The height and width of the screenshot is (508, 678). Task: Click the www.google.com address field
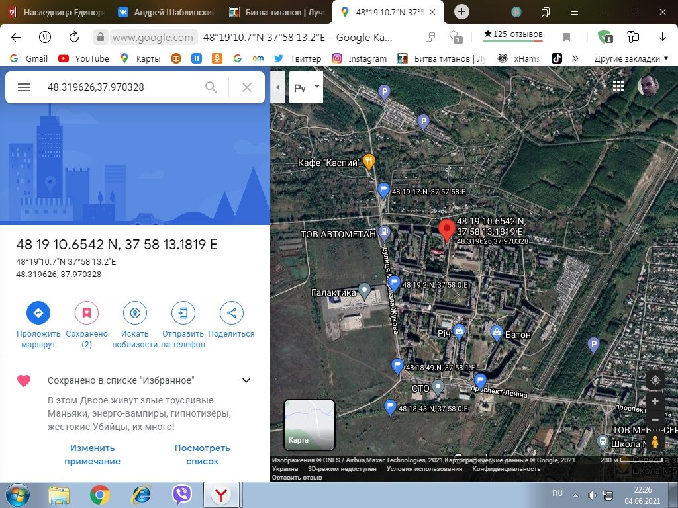pyautogui.click(x=153, y=38)
